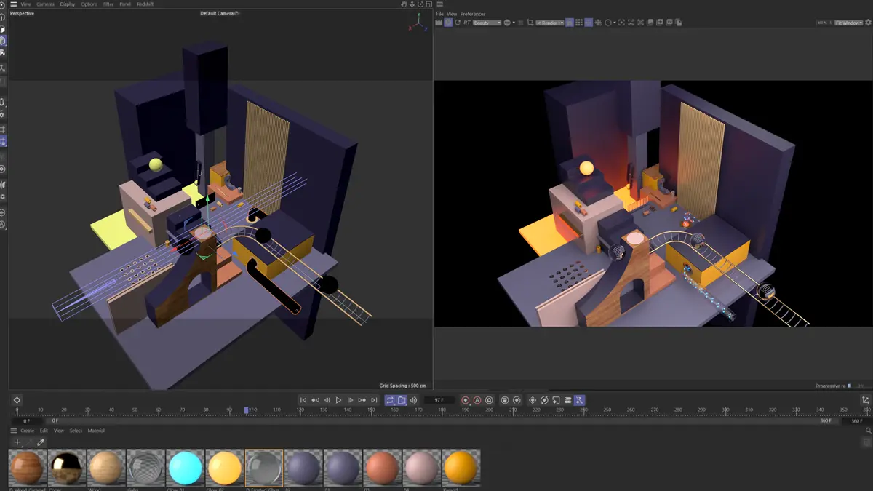Open the Create menu in the Material Manager
This screenshot has height=491, width=873.
27,431
